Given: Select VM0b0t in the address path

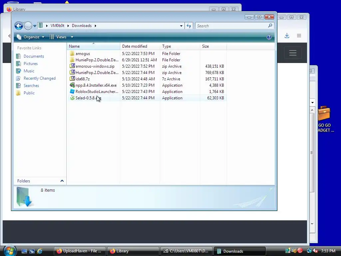Looking at the screenshot, I should (57, 26).
